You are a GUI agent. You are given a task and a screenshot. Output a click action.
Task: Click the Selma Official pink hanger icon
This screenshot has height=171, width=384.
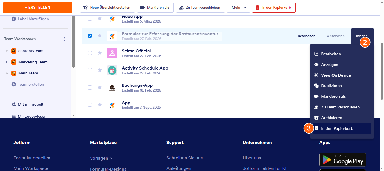[112, 53]
